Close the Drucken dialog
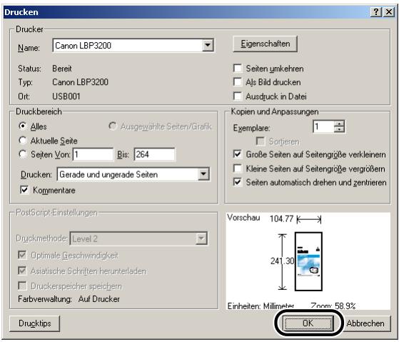The width and height of the screenshot is (399, 342). (x=389, y=12)
